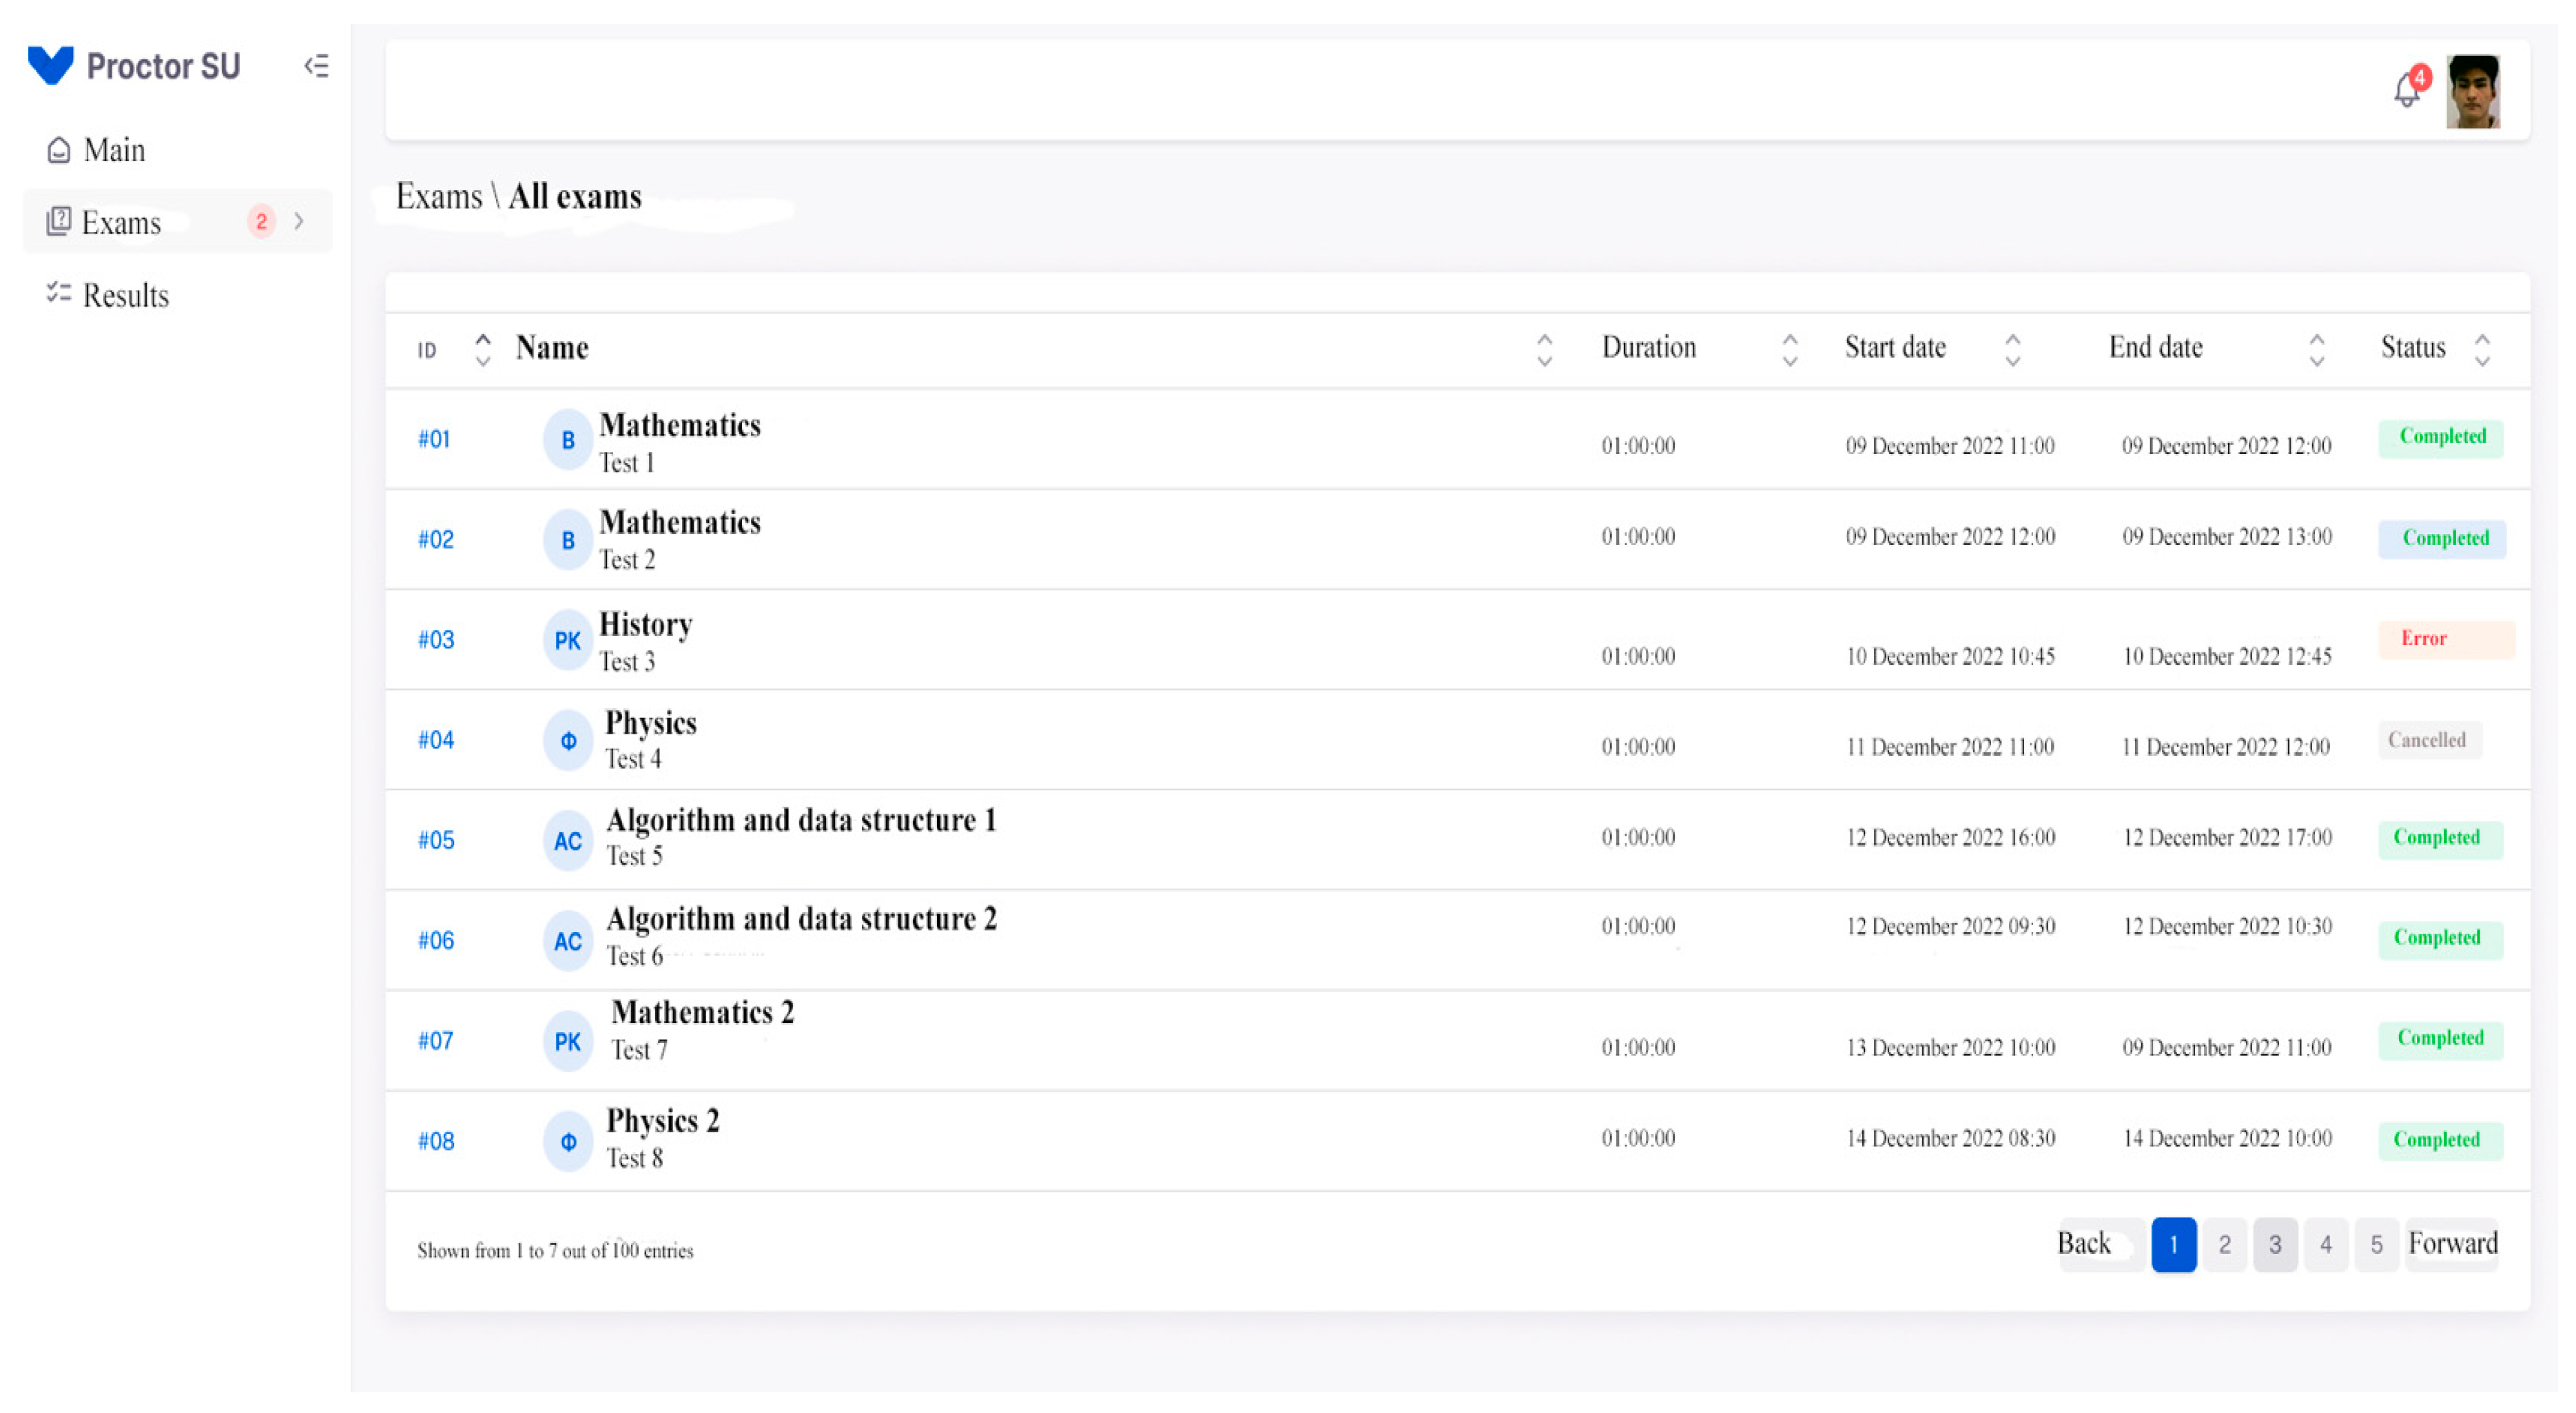Sort by End date using its arrows
The image size is (2576, 1413).
[x=2316, y=349]
